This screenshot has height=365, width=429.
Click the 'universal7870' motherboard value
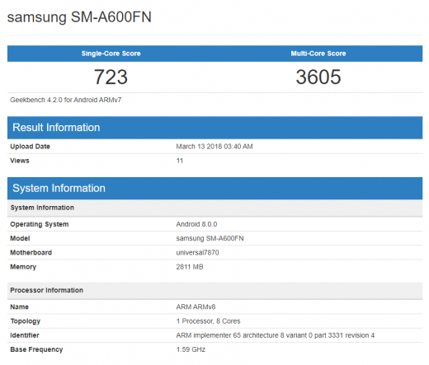(197, 253)
